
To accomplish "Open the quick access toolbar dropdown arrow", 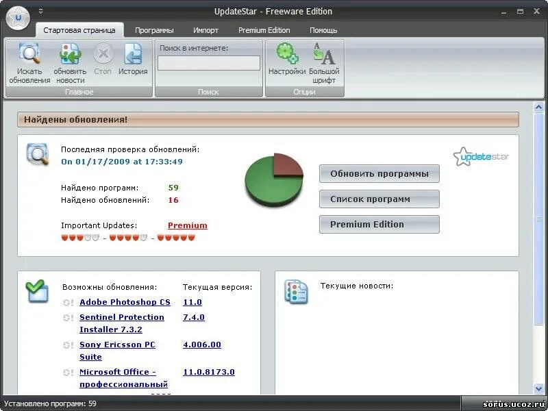I will tap(40, 12).
